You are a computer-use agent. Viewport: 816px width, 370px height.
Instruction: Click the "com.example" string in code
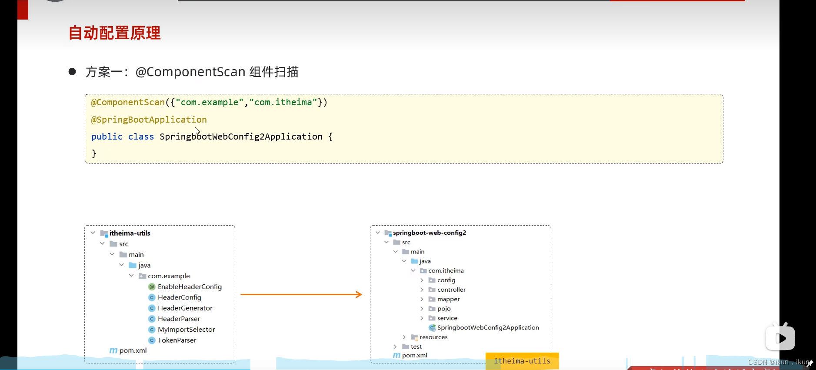210,102
